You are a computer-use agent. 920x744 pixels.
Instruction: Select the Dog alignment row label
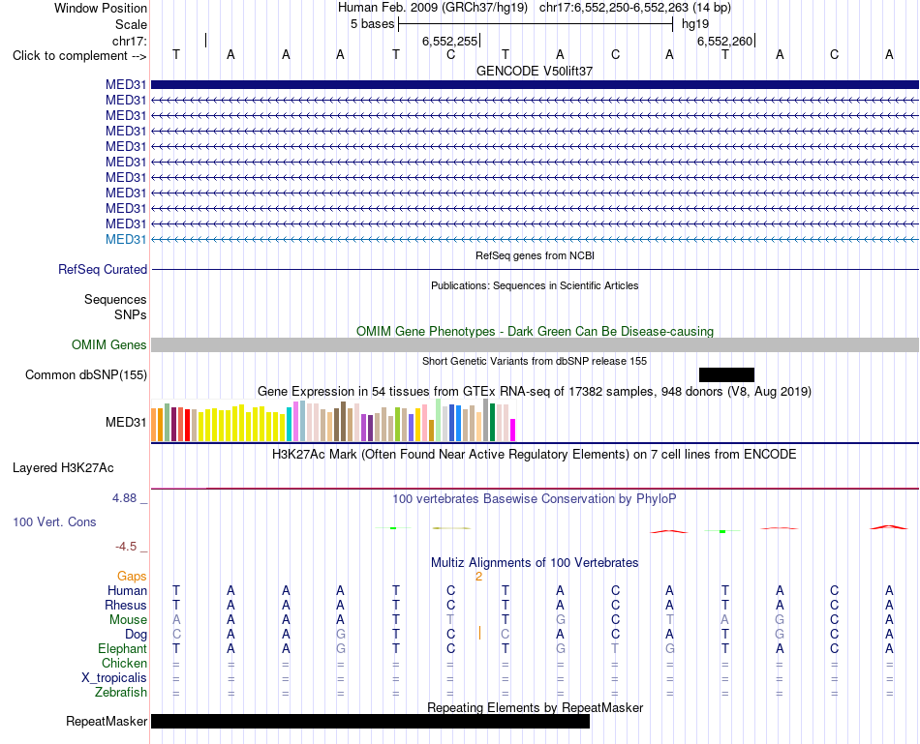click(136, 635)
